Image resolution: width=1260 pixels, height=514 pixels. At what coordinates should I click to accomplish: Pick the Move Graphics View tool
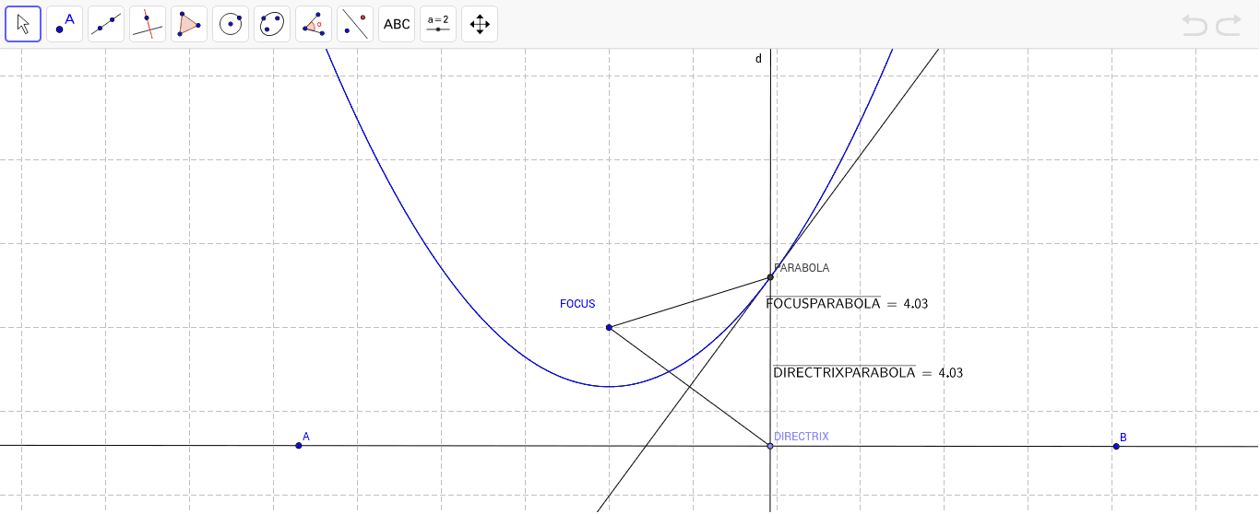(x=480, y=24)
